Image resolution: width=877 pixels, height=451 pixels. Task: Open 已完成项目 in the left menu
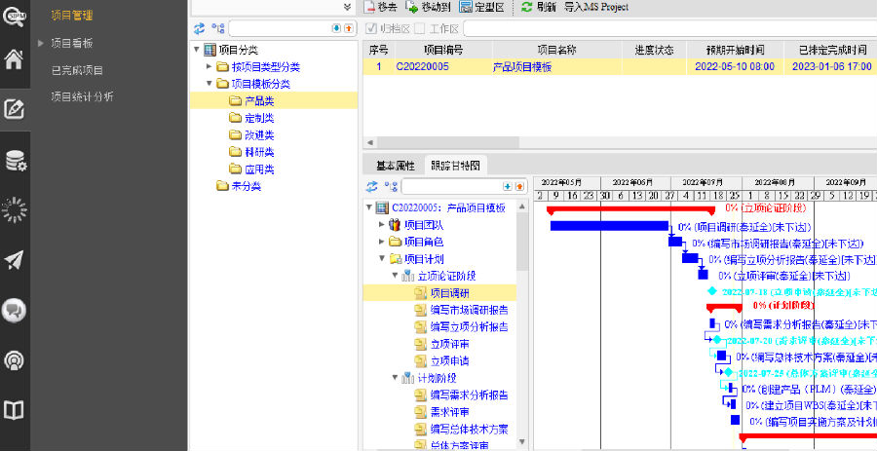77,70
